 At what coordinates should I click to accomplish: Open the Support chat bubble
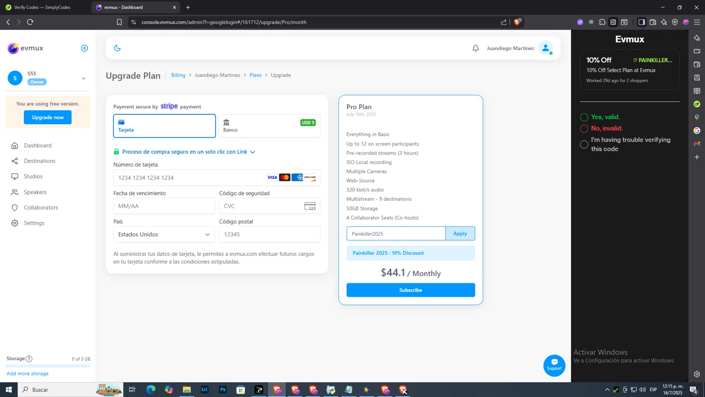(554, 365)
